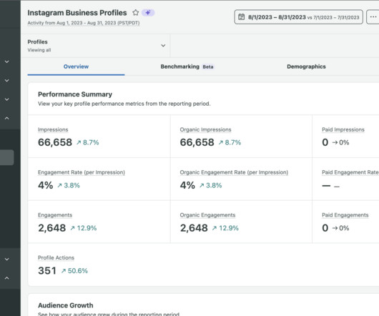
Task: Click the activity date range subtitle
Action: tap(84, 23)
